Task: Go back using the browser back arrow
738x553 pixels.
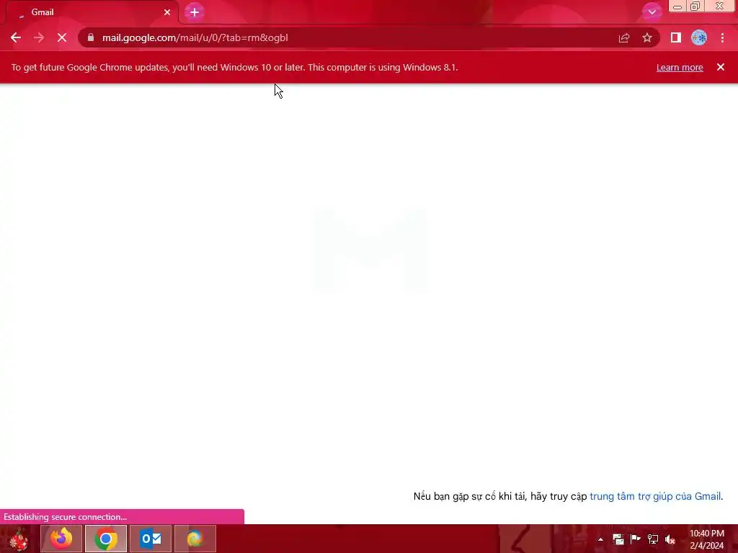Action: pyautogui.click(x=16, y=37)
